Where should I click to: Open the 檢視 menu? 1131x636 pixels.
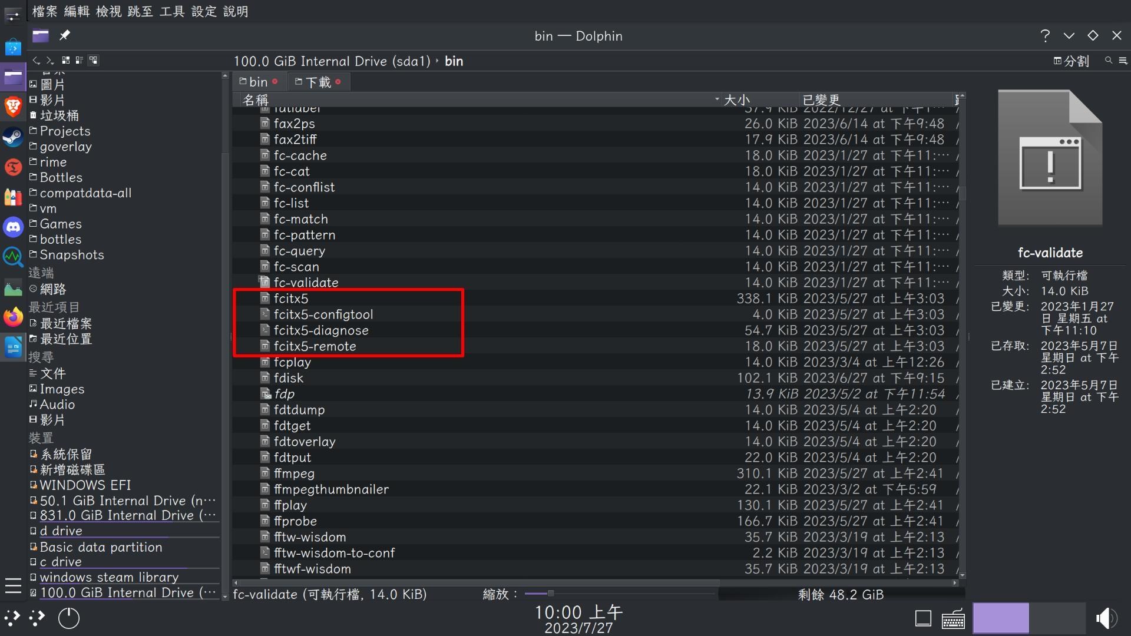108,11
